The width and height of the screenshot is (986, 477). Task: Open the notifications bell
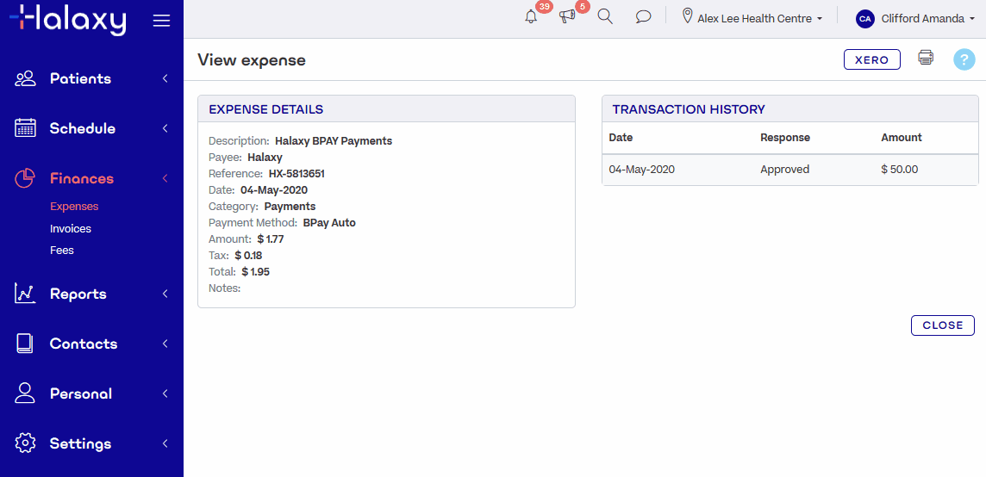(532, 17)
